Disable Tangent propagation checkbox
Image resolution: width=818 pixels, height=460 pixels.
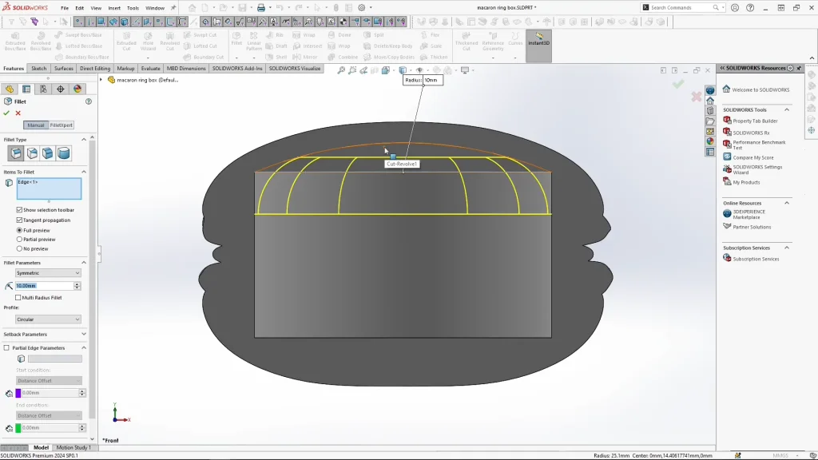coord(19,220)
